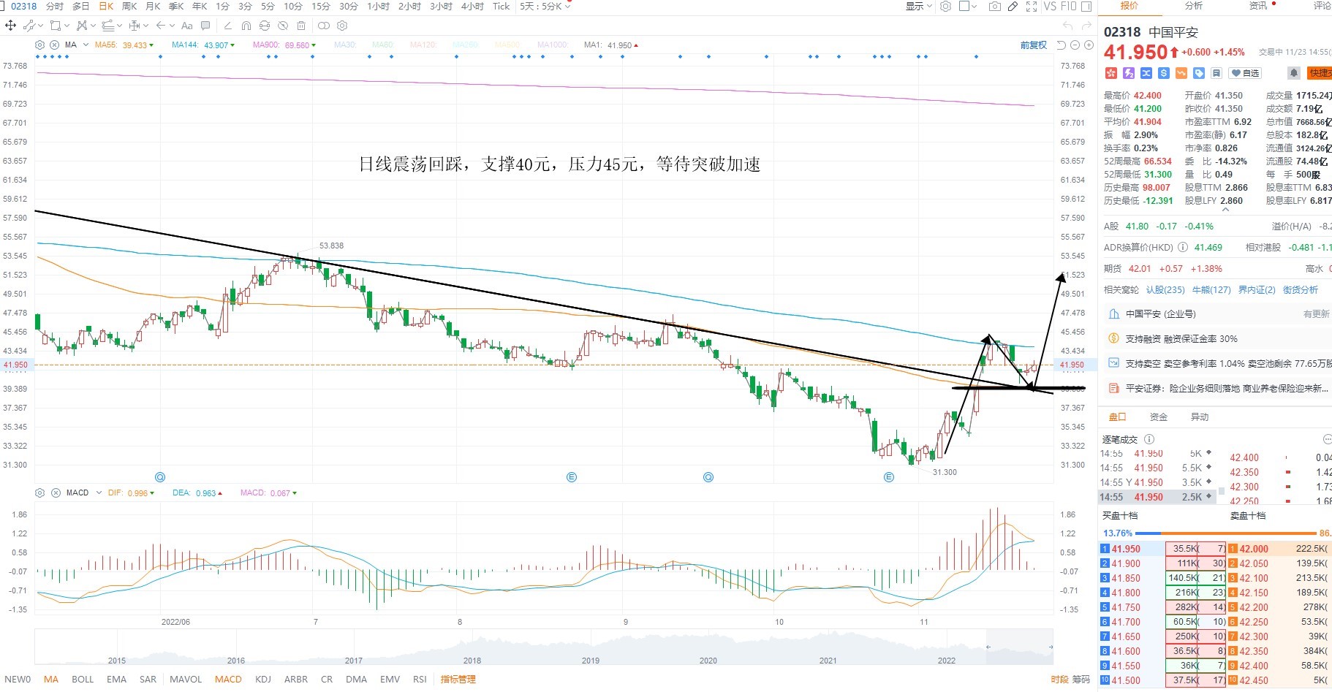Zoom in the chart with plus icon
Viewport: 1332px width, 692px height.
click(1089, 45)
